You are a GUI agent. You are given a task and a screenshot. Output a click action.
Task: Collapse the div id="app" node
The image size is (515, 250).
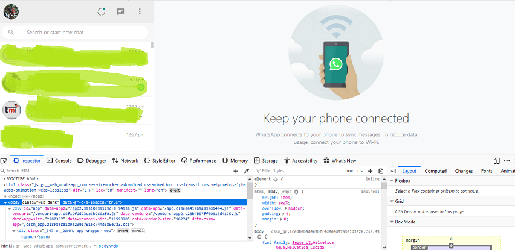pyautogui.click(x=10, y=208)
